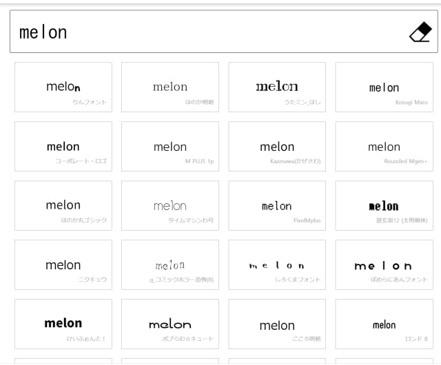Select the g_コミックホラー恐怖 font card
The width and height of the screenshot is (441, 365).
pyautogui.click(x=170, y=265)
